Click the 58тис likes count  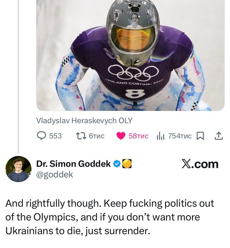click(x=138, y=136)
